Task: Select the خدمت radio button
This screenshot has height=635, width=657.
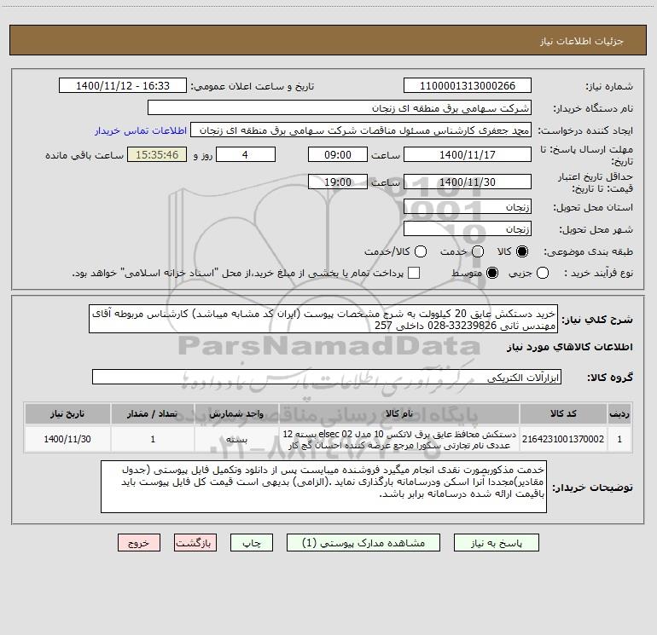Action: click(478, 251)
